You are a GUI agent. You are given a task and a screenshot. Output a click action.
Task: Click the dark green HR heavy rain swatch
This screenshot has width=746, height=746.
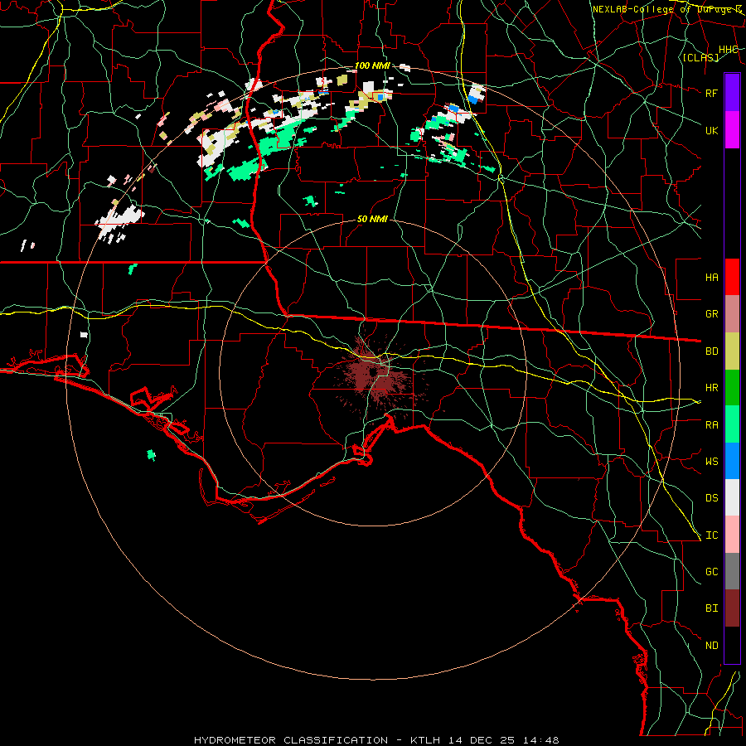tap(732, 388)
